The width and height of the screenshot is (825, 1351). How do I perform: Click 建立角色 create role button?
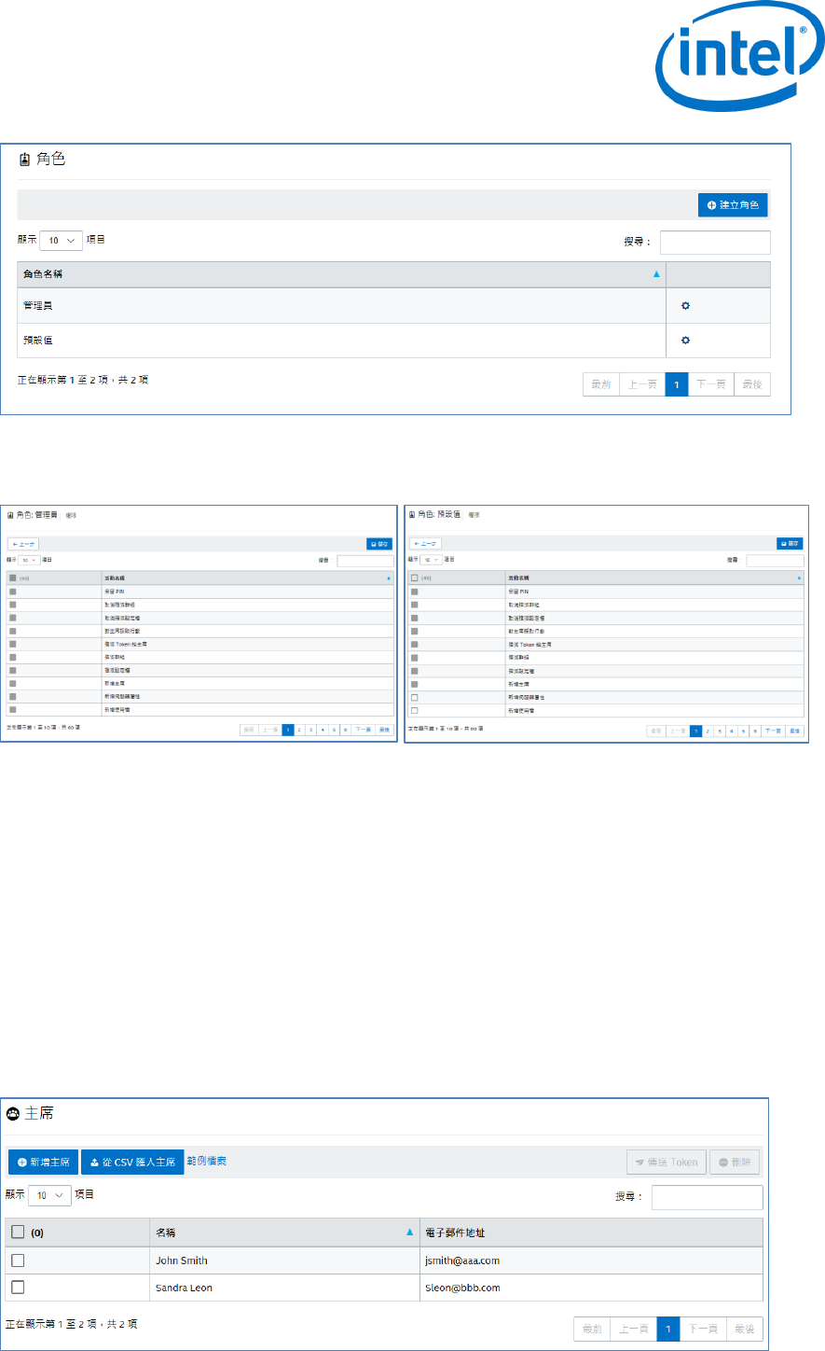pyautogui.click(x=733, y=205)
